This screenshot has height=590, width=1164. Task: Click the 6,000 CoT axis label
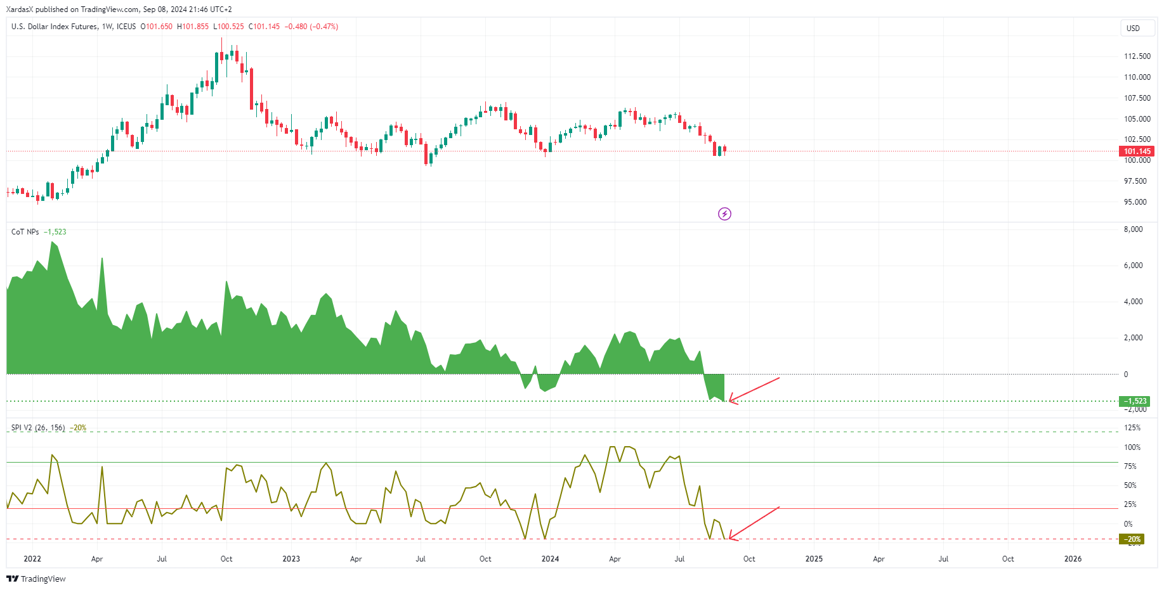(1134, 266)
